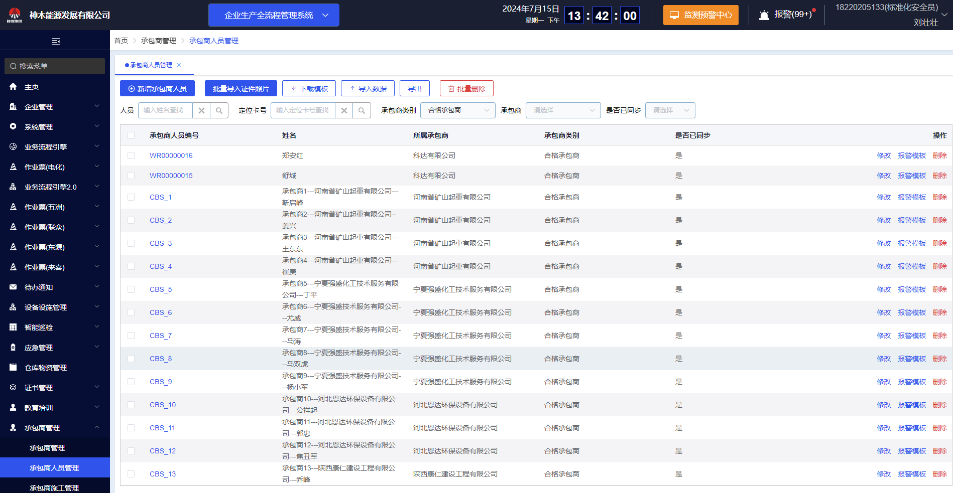Image resolution: width=953 pixels, height=493 pixels.
Task: Check the checkbox for 郑安红's row
Action: coord(131,155)
